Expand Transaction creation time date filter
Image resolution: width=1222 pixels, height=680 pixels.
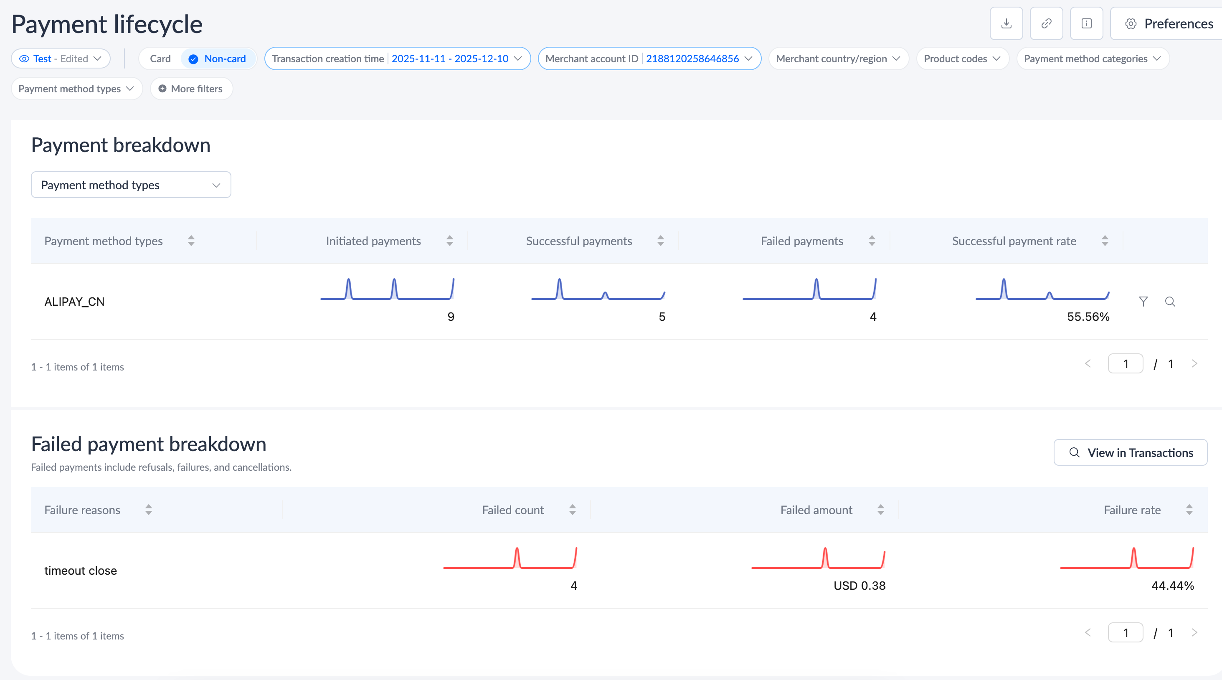pos(397,59)
